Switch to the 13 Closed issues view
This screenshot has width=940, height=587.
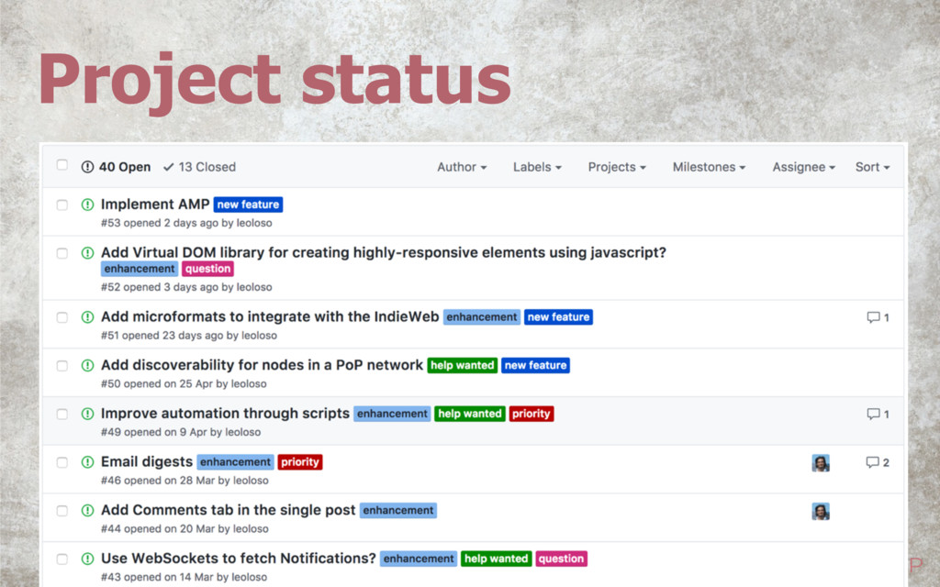199,167
